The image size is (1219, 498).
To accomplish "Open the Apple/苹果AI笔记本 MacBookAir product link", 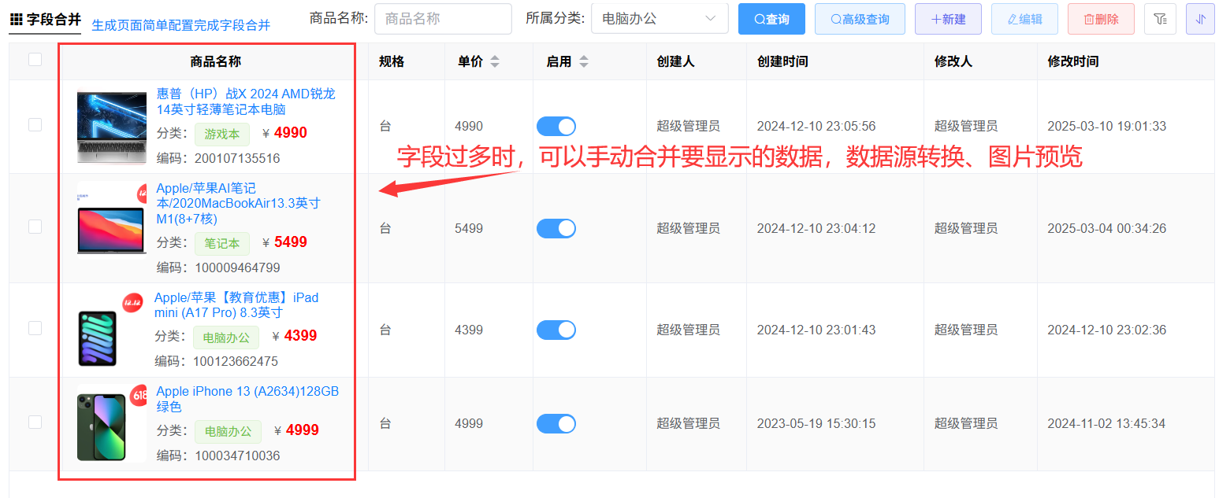I will [239, 203].
